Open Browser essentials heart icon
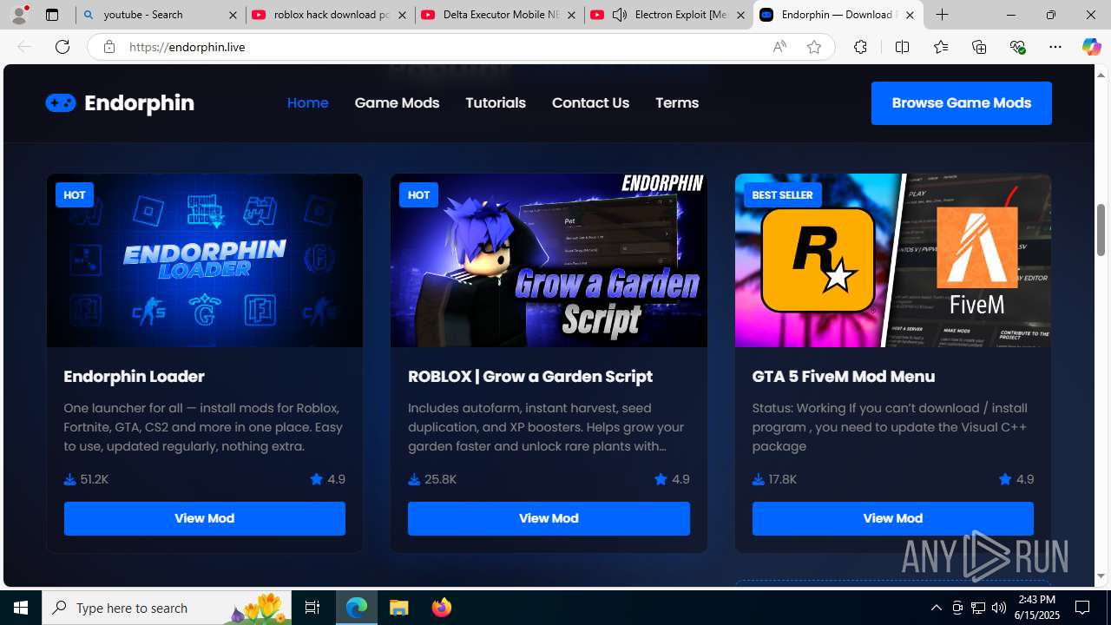The image size is (1111, 625). (1017, 47)
